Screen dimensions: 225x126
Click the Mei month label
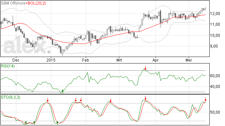[x=189, y=60]
